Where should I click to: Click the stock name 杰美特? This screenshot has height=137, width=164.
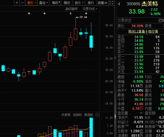(150, 4)
